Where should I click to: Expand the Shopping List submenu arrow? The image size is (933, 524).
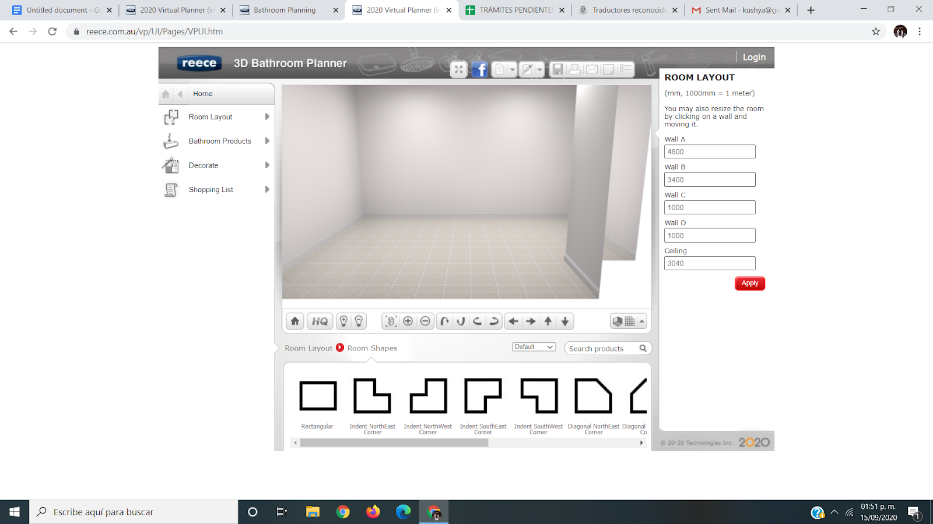pos(267,189)
